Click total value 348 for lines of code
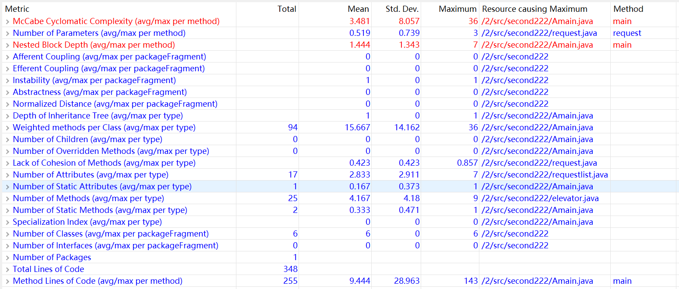Screen dimensions: 679x289 click(290, 269)
